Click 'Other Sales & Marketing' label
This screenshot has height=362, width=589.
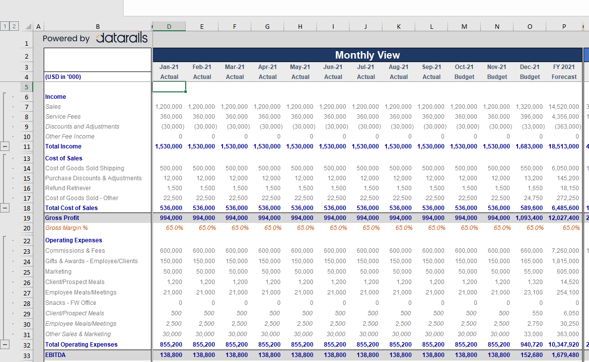pyautogui.click(x=78, y=334)
